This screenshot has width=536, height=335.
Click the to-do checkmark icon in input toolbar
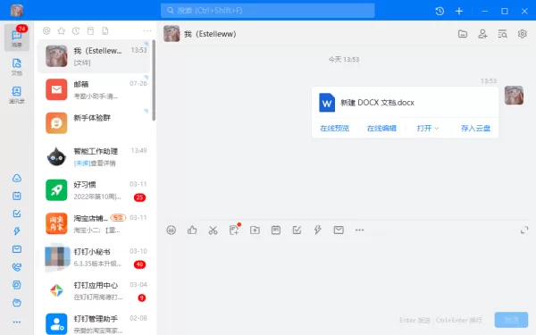tap(297, 230)
